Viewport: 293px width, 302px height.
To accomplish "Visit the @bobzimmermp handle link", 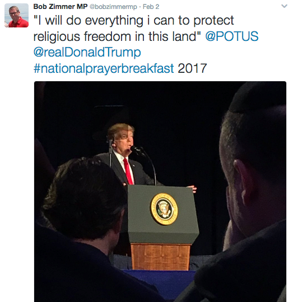I will [113, 7].
